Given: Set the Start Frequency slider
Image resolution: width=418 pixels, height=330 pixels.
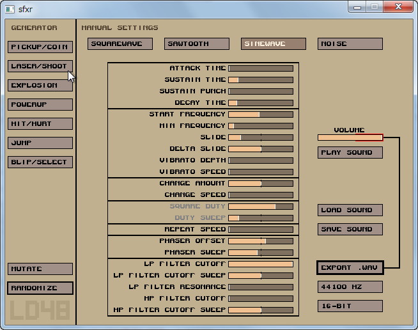Looking at the screenshot, I should tap(261, 114).
